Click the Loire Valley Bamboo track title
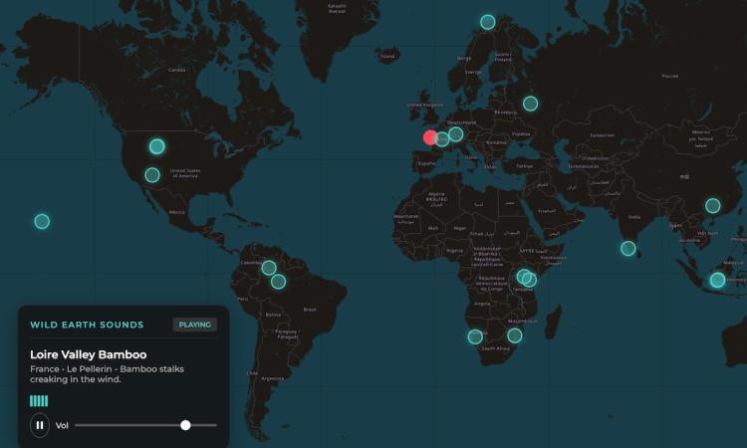 point(89,354)
